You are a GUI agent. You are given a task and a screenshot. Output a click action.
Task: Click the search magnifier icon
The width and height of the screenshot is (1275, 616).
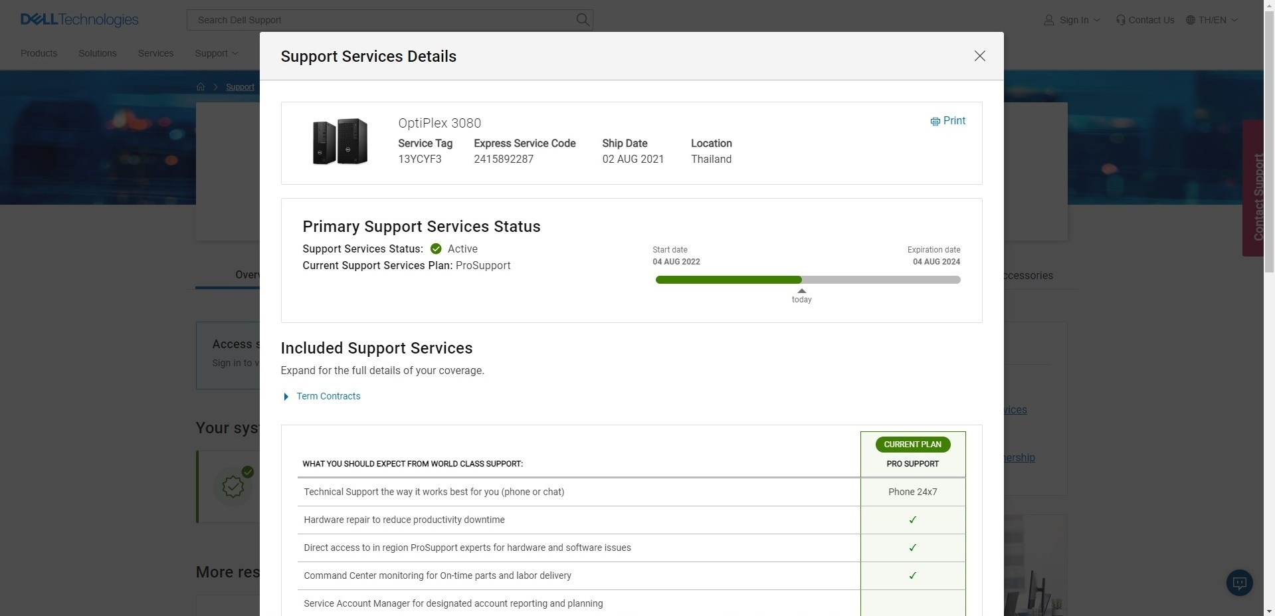click(x=582, y=20)
